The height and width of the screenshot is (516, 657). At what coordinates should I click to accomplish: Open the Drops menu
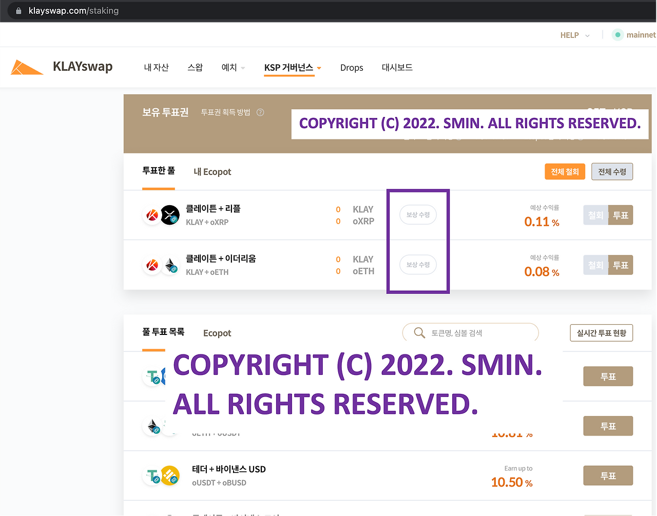pos(352,68)
